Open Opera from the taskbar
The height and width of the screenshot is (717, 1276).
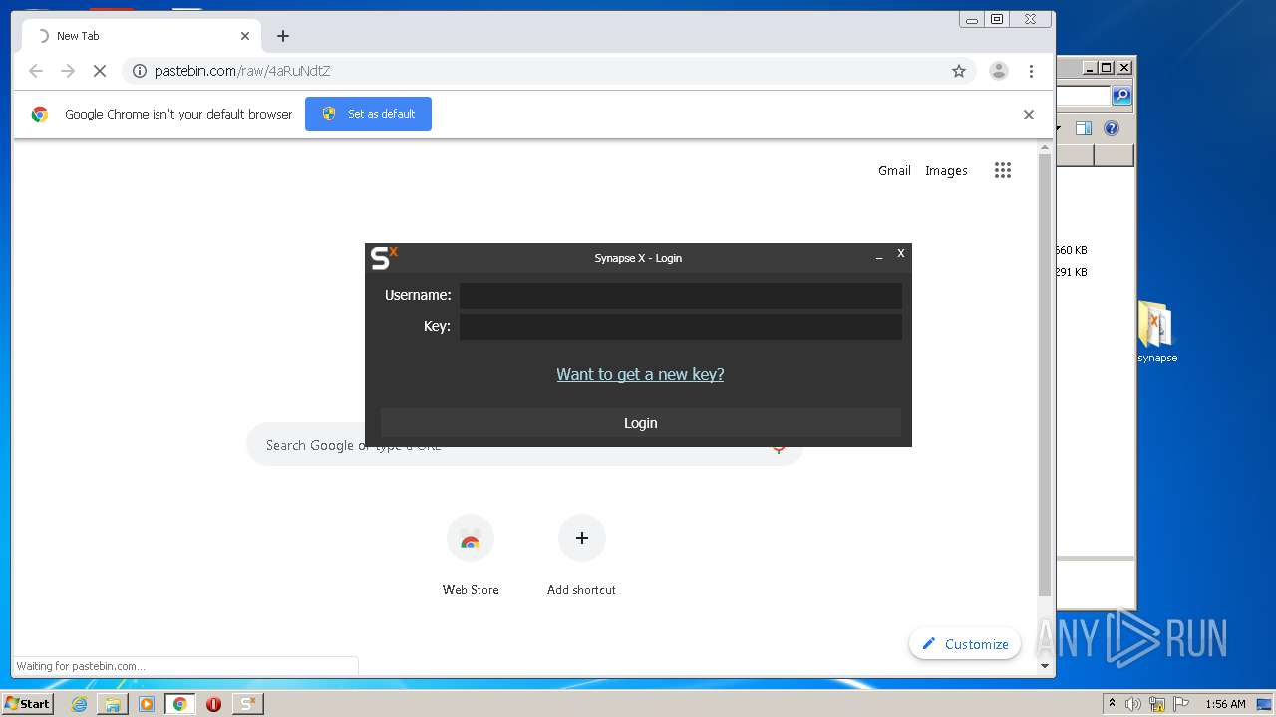click(213, 704)
